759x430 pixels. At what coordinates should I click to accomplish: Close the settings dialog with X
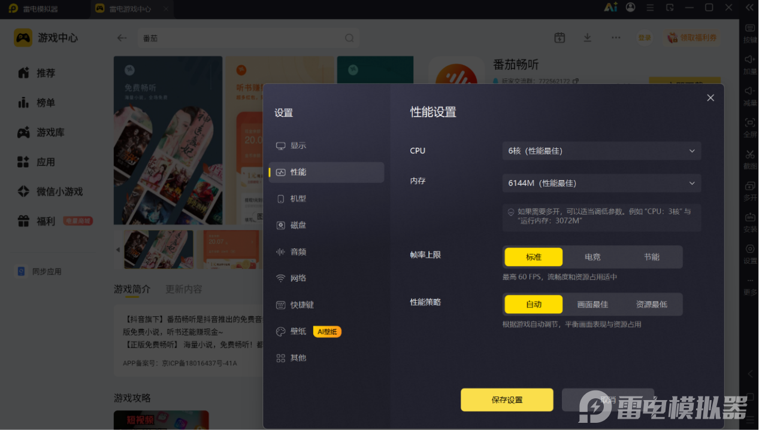(x=710, y=97)
